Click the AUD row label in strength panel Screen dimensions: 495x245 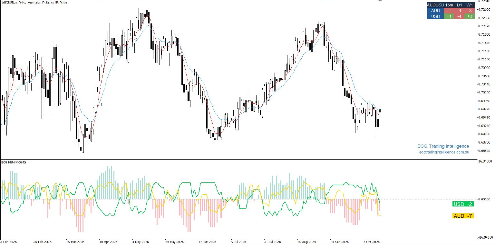(x=435, y=11)
